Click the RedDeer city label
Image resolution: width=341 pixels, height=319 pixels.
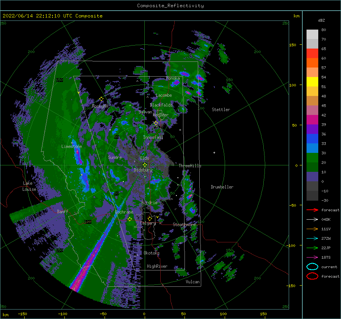161,115
